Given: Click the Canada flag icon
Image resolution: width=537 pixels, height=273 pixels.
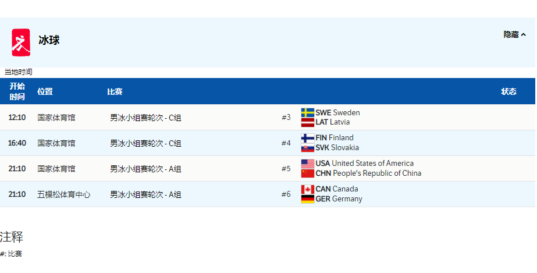Looking at the screenshot, I should tap(308, 189).
